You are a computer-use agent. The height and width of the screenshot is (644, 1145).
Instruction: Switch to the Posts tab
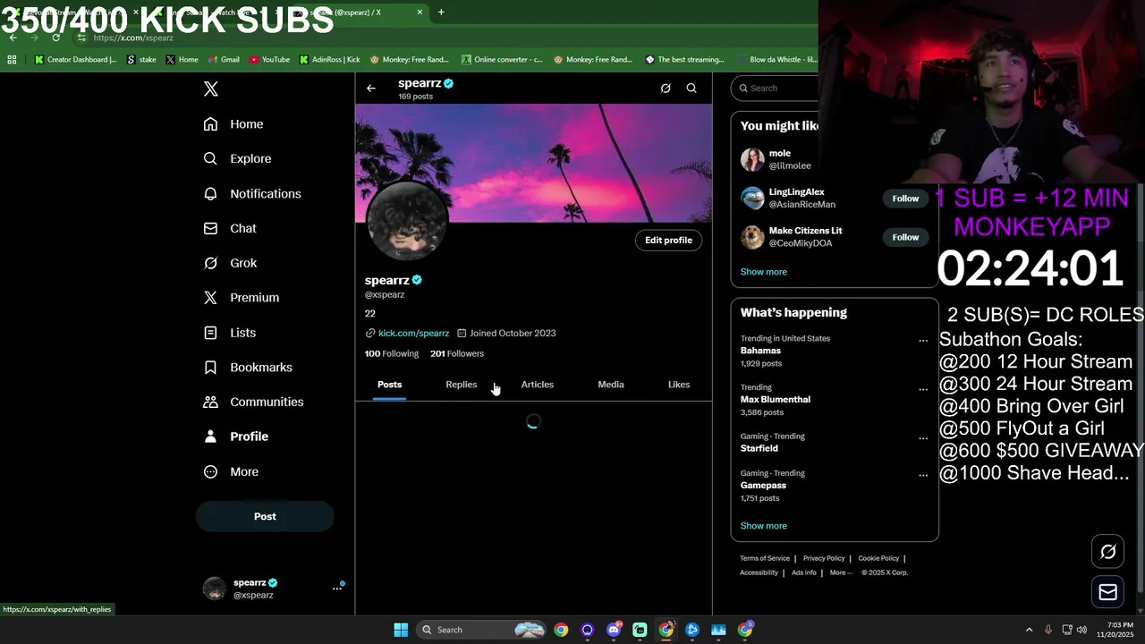coord(389,385)
